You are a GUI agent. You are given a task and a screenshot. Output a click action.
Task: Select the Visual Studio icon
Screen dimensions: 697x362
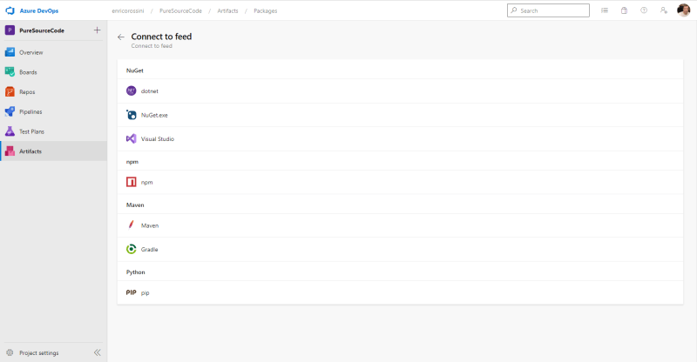pyautogui.click(x=132, y=138)
